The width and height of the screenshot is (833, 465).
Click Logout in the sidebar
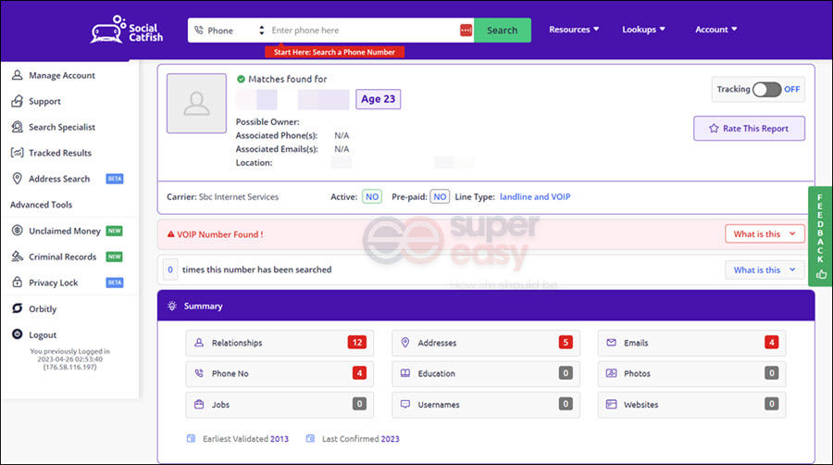click(x=43, y=334)
